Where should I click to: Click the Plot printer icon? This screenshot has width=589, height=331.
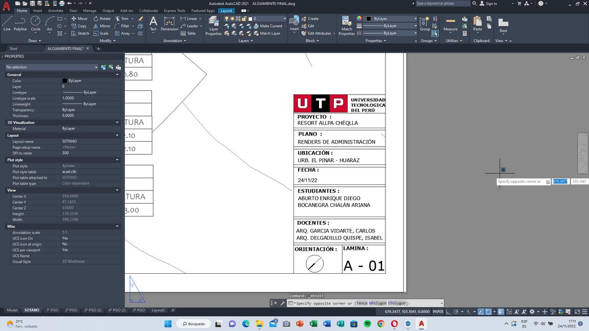(x=62, y=4)
